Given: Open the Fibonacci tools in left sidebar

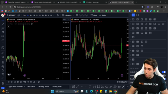Looking at the screenshot, I should pos(3,28).
